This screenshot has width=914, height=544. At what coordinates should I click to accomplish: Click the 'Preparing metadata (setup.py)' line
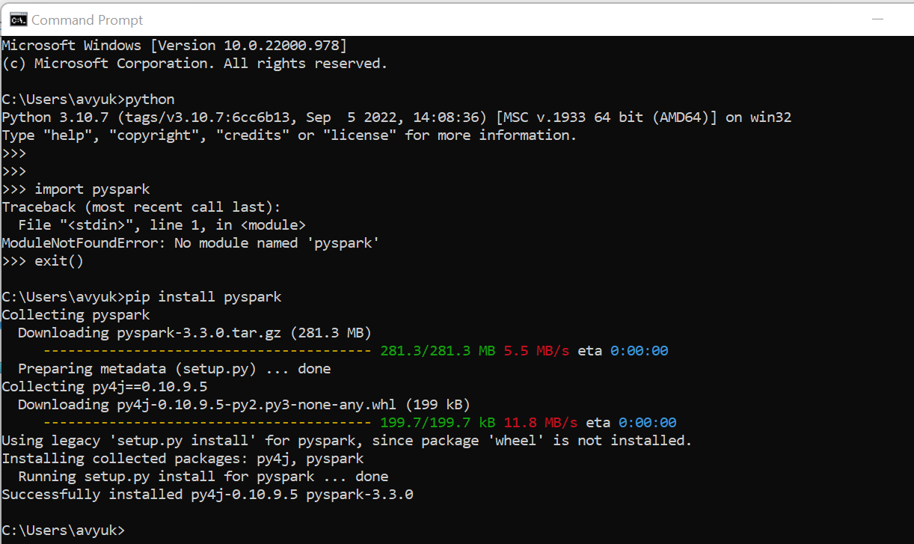[x=174, y=369]
